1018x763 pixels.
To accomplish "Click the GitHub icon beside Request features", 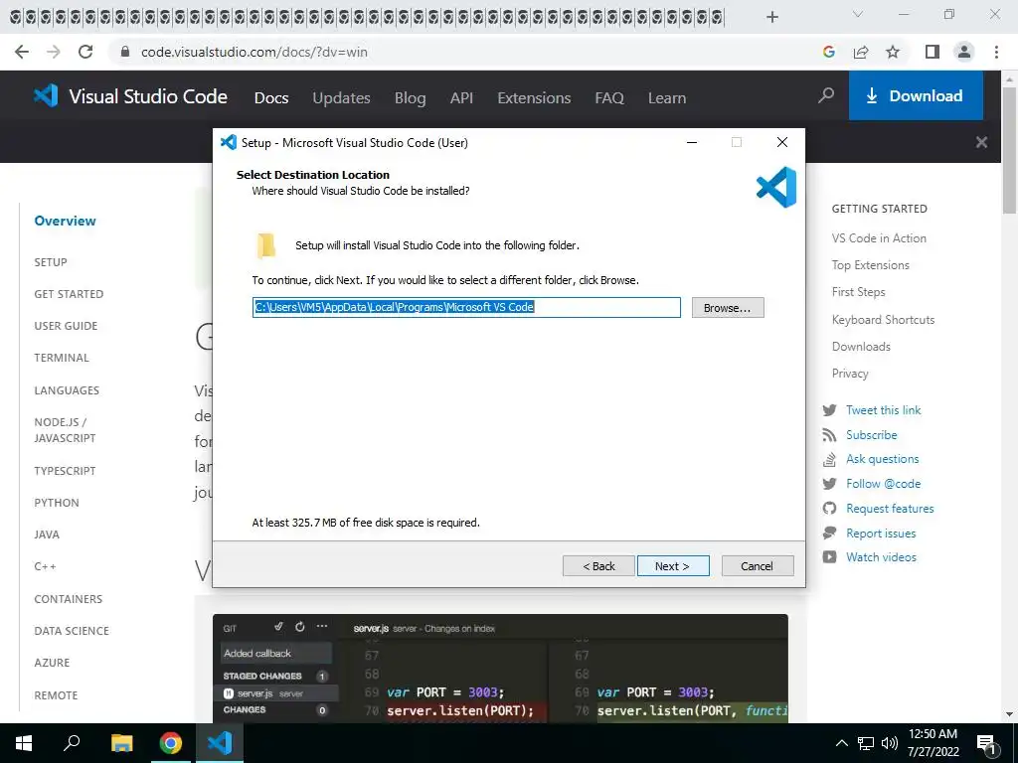I will point(829,508).
